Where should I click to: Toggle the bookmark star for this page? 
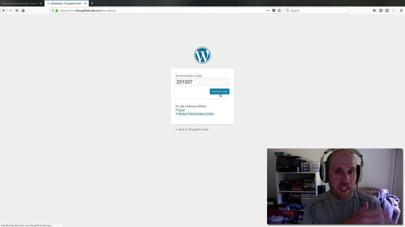[x=279, y=10]
